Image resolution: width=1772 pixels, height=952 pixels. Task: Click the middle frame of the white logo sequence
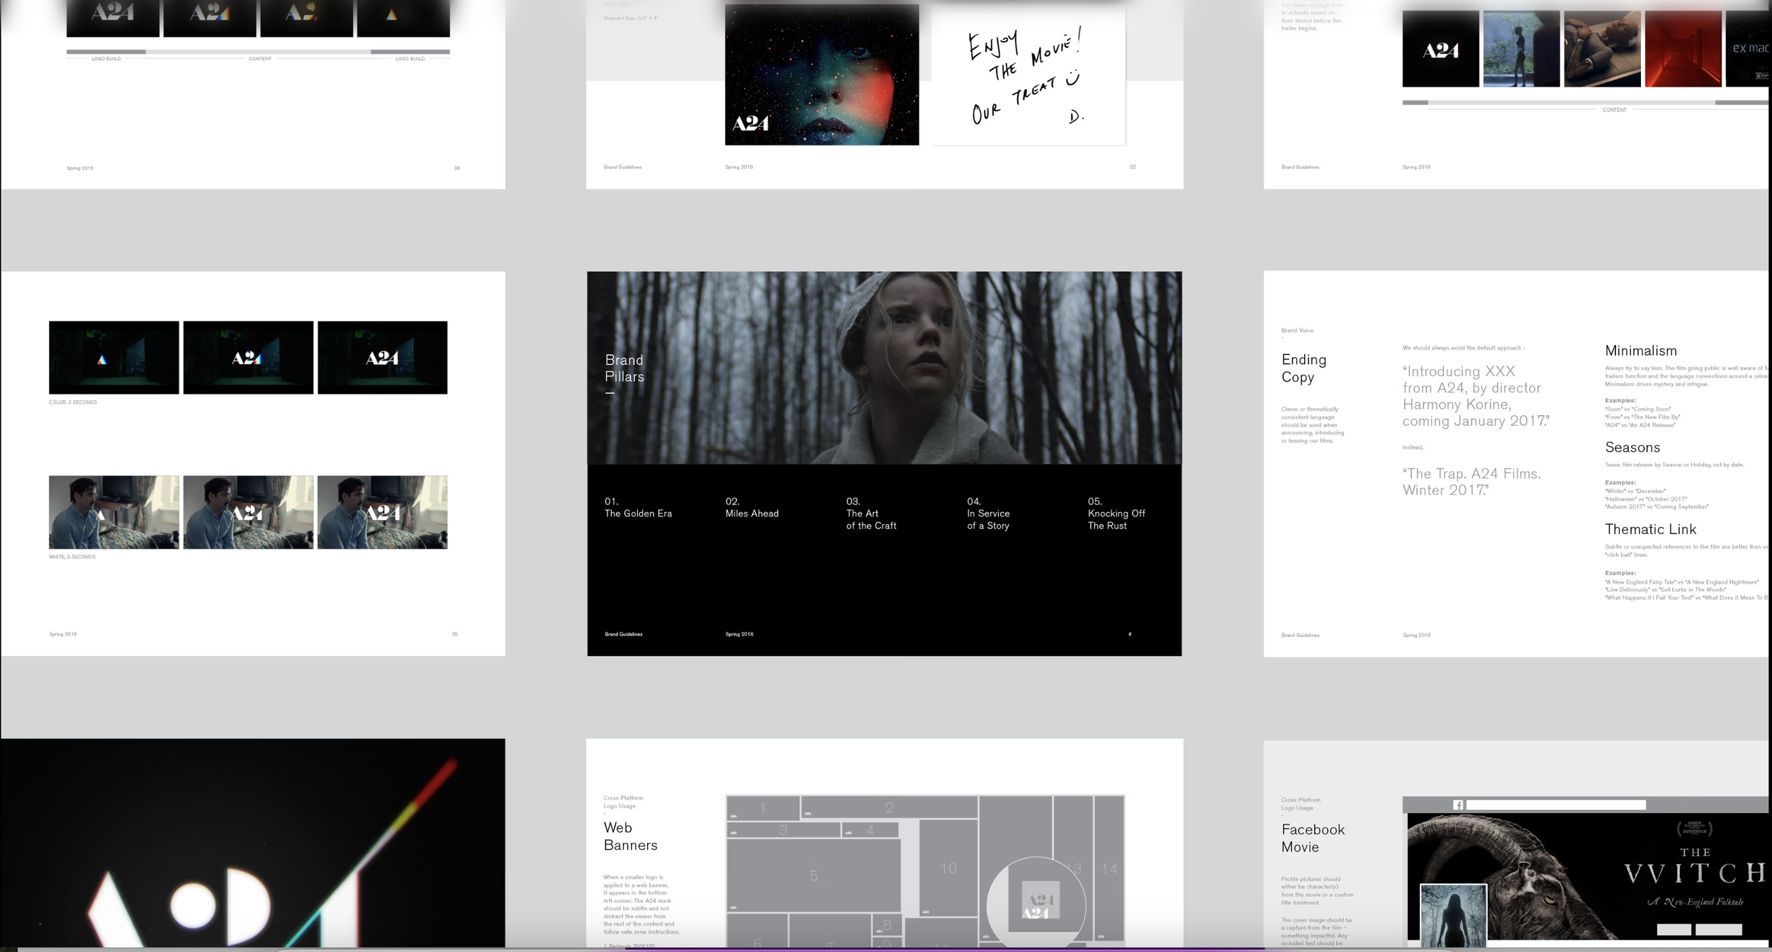coord(248,512)
